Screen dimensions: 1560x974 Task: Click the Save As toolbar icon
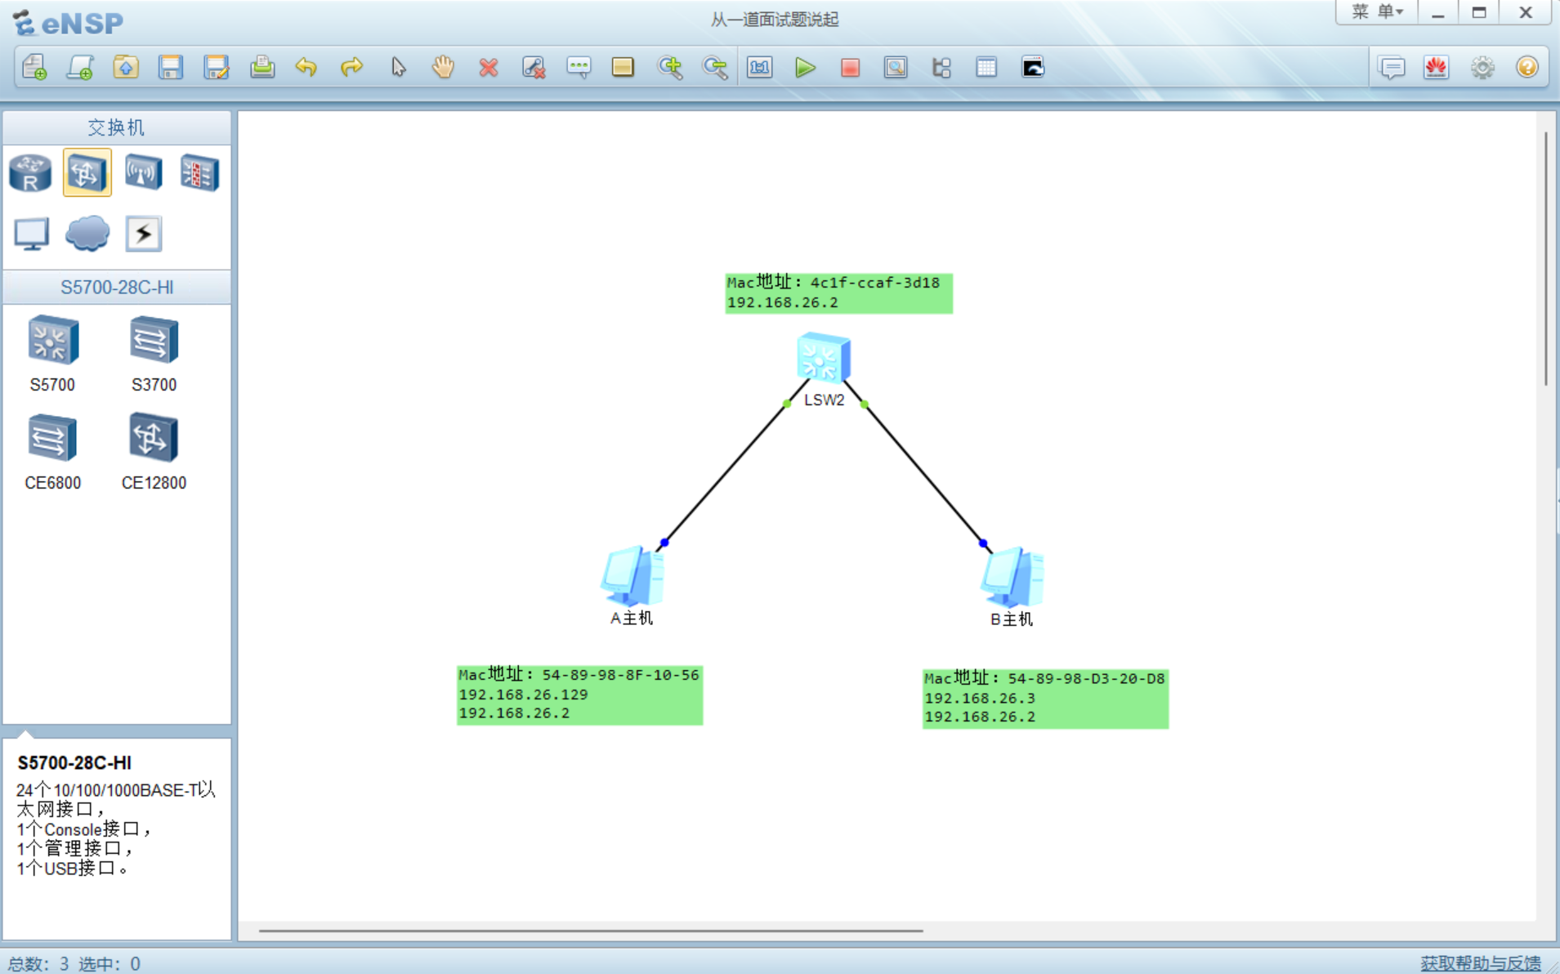(x=217, y=67)
